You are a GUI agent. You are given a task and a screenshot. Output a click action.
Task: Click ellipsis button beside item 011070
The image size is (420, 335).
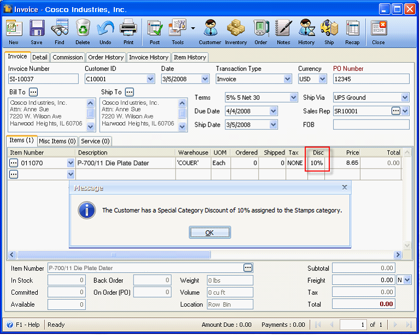pos(14,163)
